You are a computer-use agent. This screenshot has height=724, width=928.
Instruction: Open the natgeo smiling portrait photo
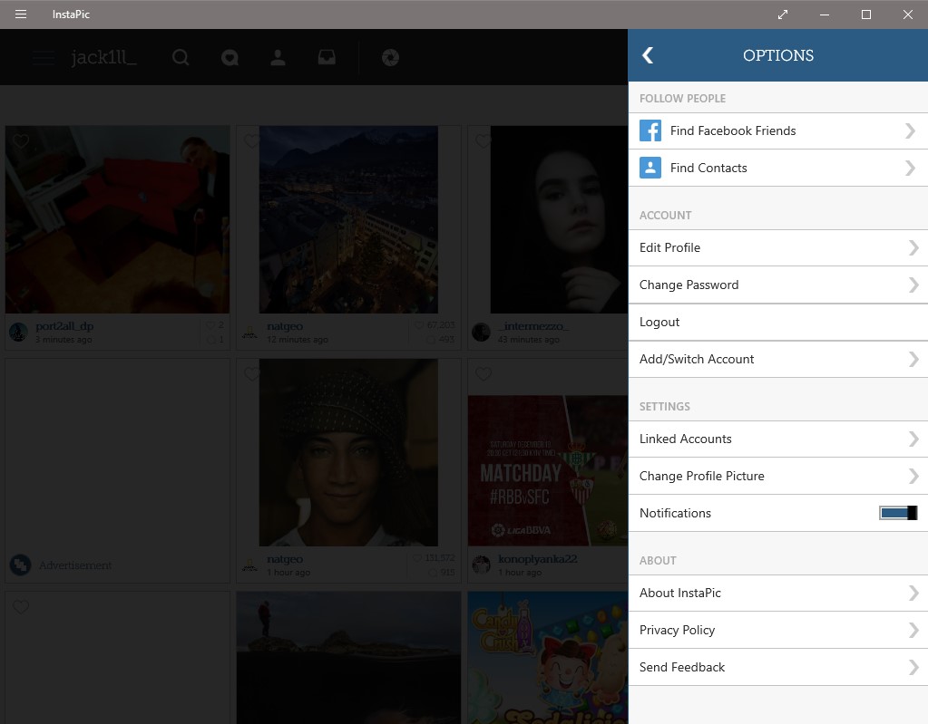[348, 452]
